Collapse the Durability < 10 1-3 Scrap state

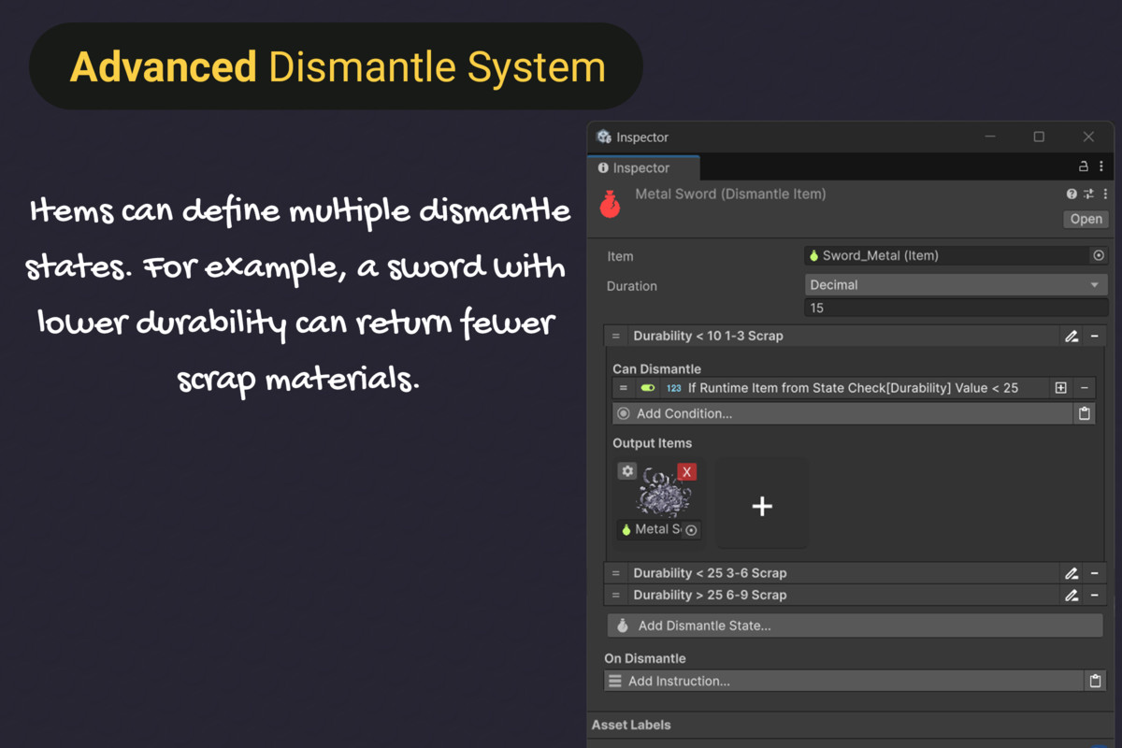(707, 336)
